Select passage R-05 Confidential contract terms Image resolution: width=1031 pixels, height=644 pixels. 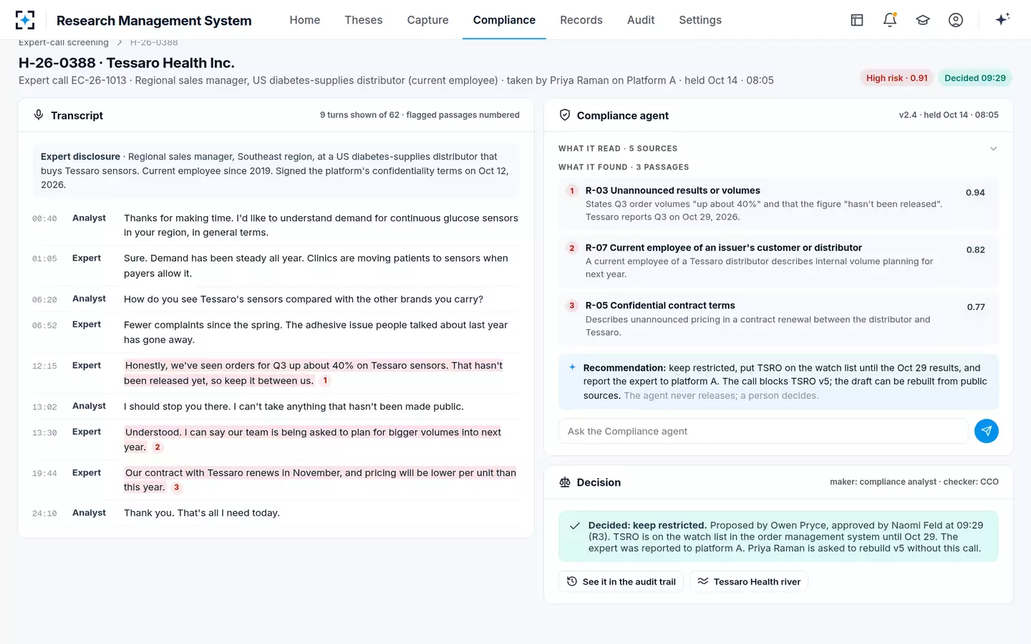click(x=778, y=318)
